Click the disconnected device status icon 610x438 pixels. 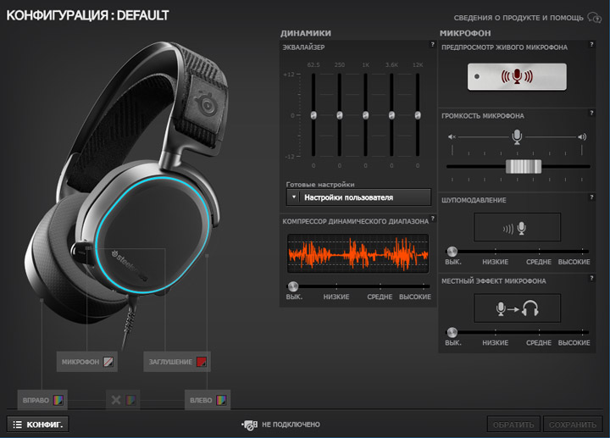coord(249,424)
